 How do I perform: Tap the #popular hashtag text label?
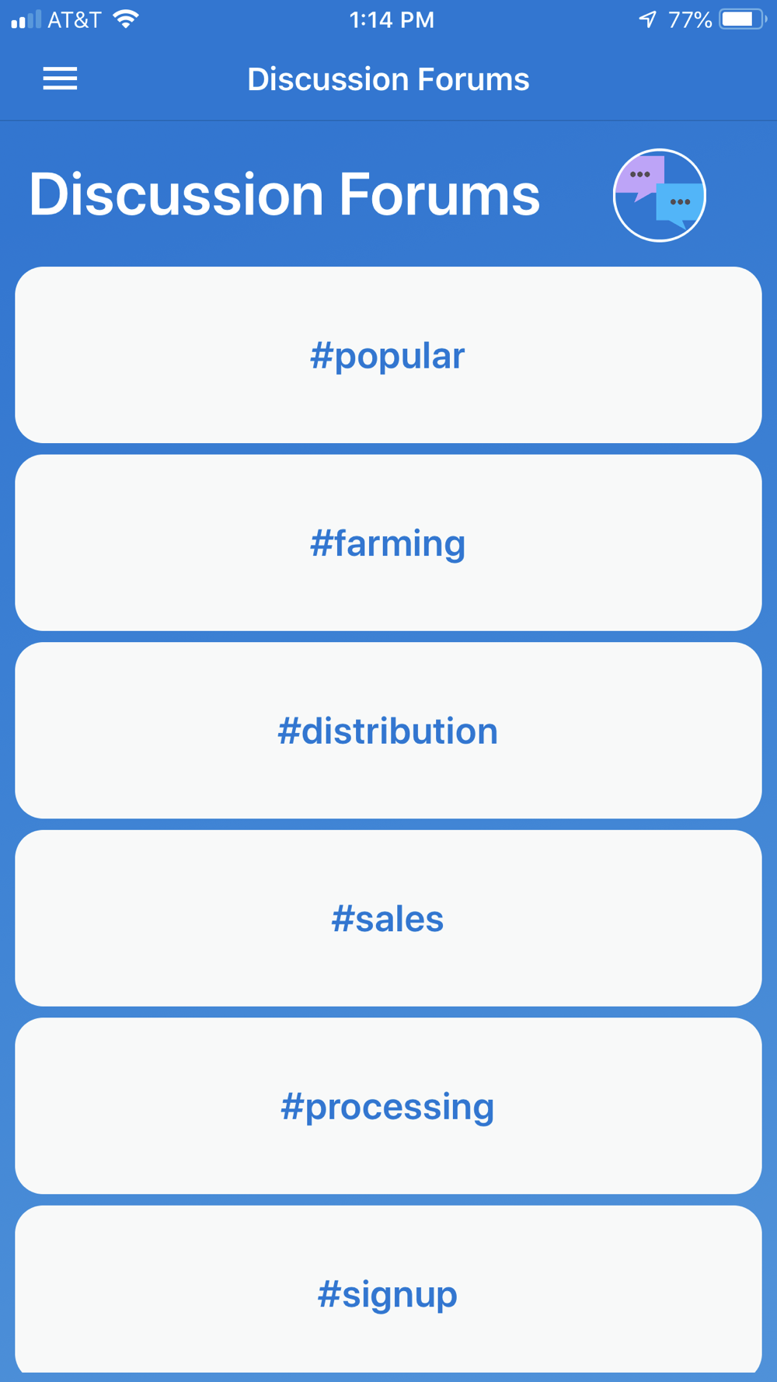[388, 356]
